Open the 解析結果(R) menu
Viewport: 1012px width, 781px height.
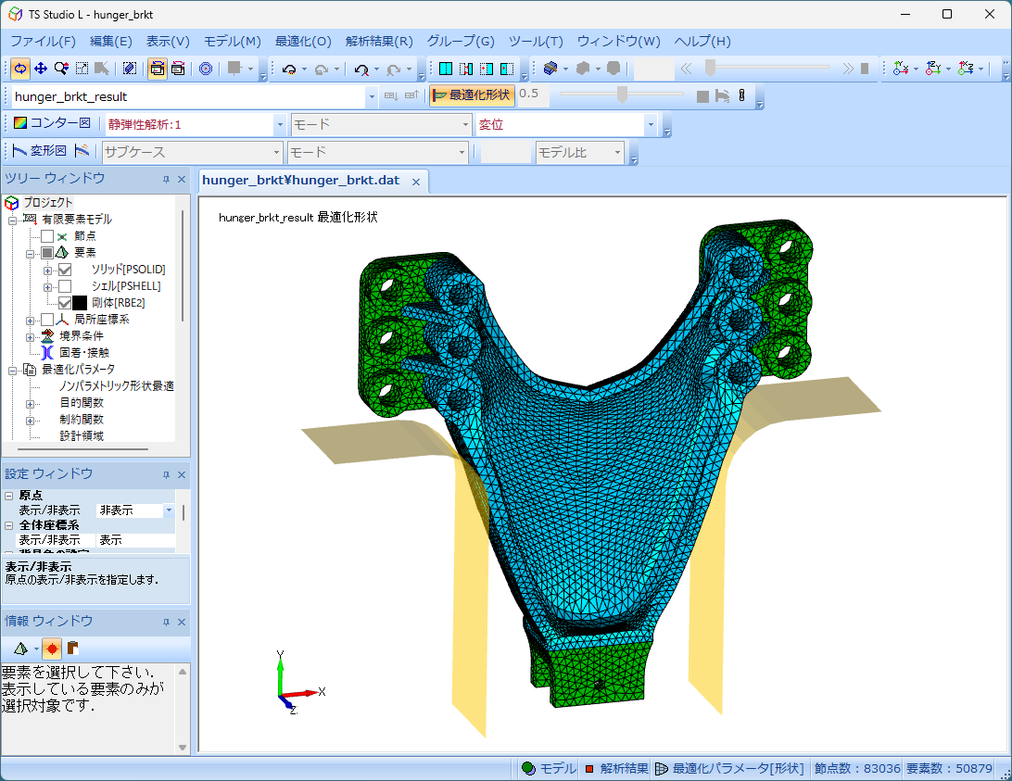tap(379, 42)
